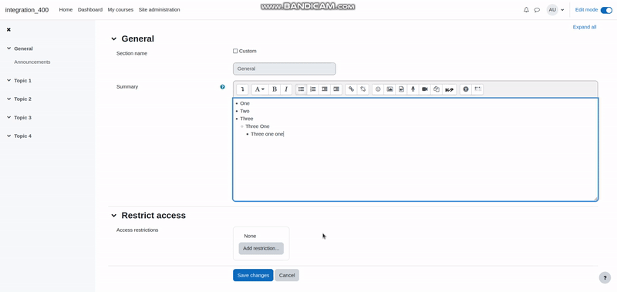Click Expand all link
This screenshot has width=617, height=292.
pyautogui.click(x=585, y=27)
